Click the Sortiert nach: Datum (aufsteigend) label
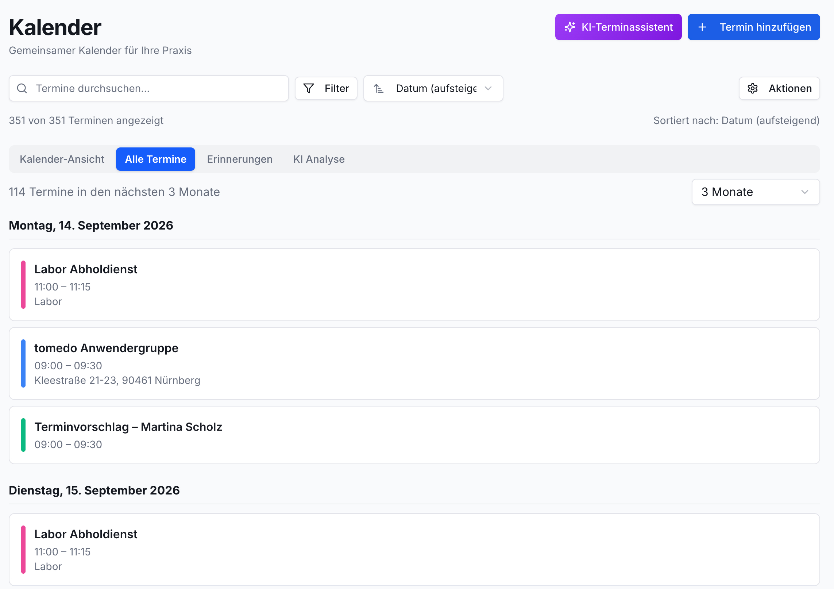The height and width of the screenshot is (589, 834). pyautogui.click(x=736, y=120)
